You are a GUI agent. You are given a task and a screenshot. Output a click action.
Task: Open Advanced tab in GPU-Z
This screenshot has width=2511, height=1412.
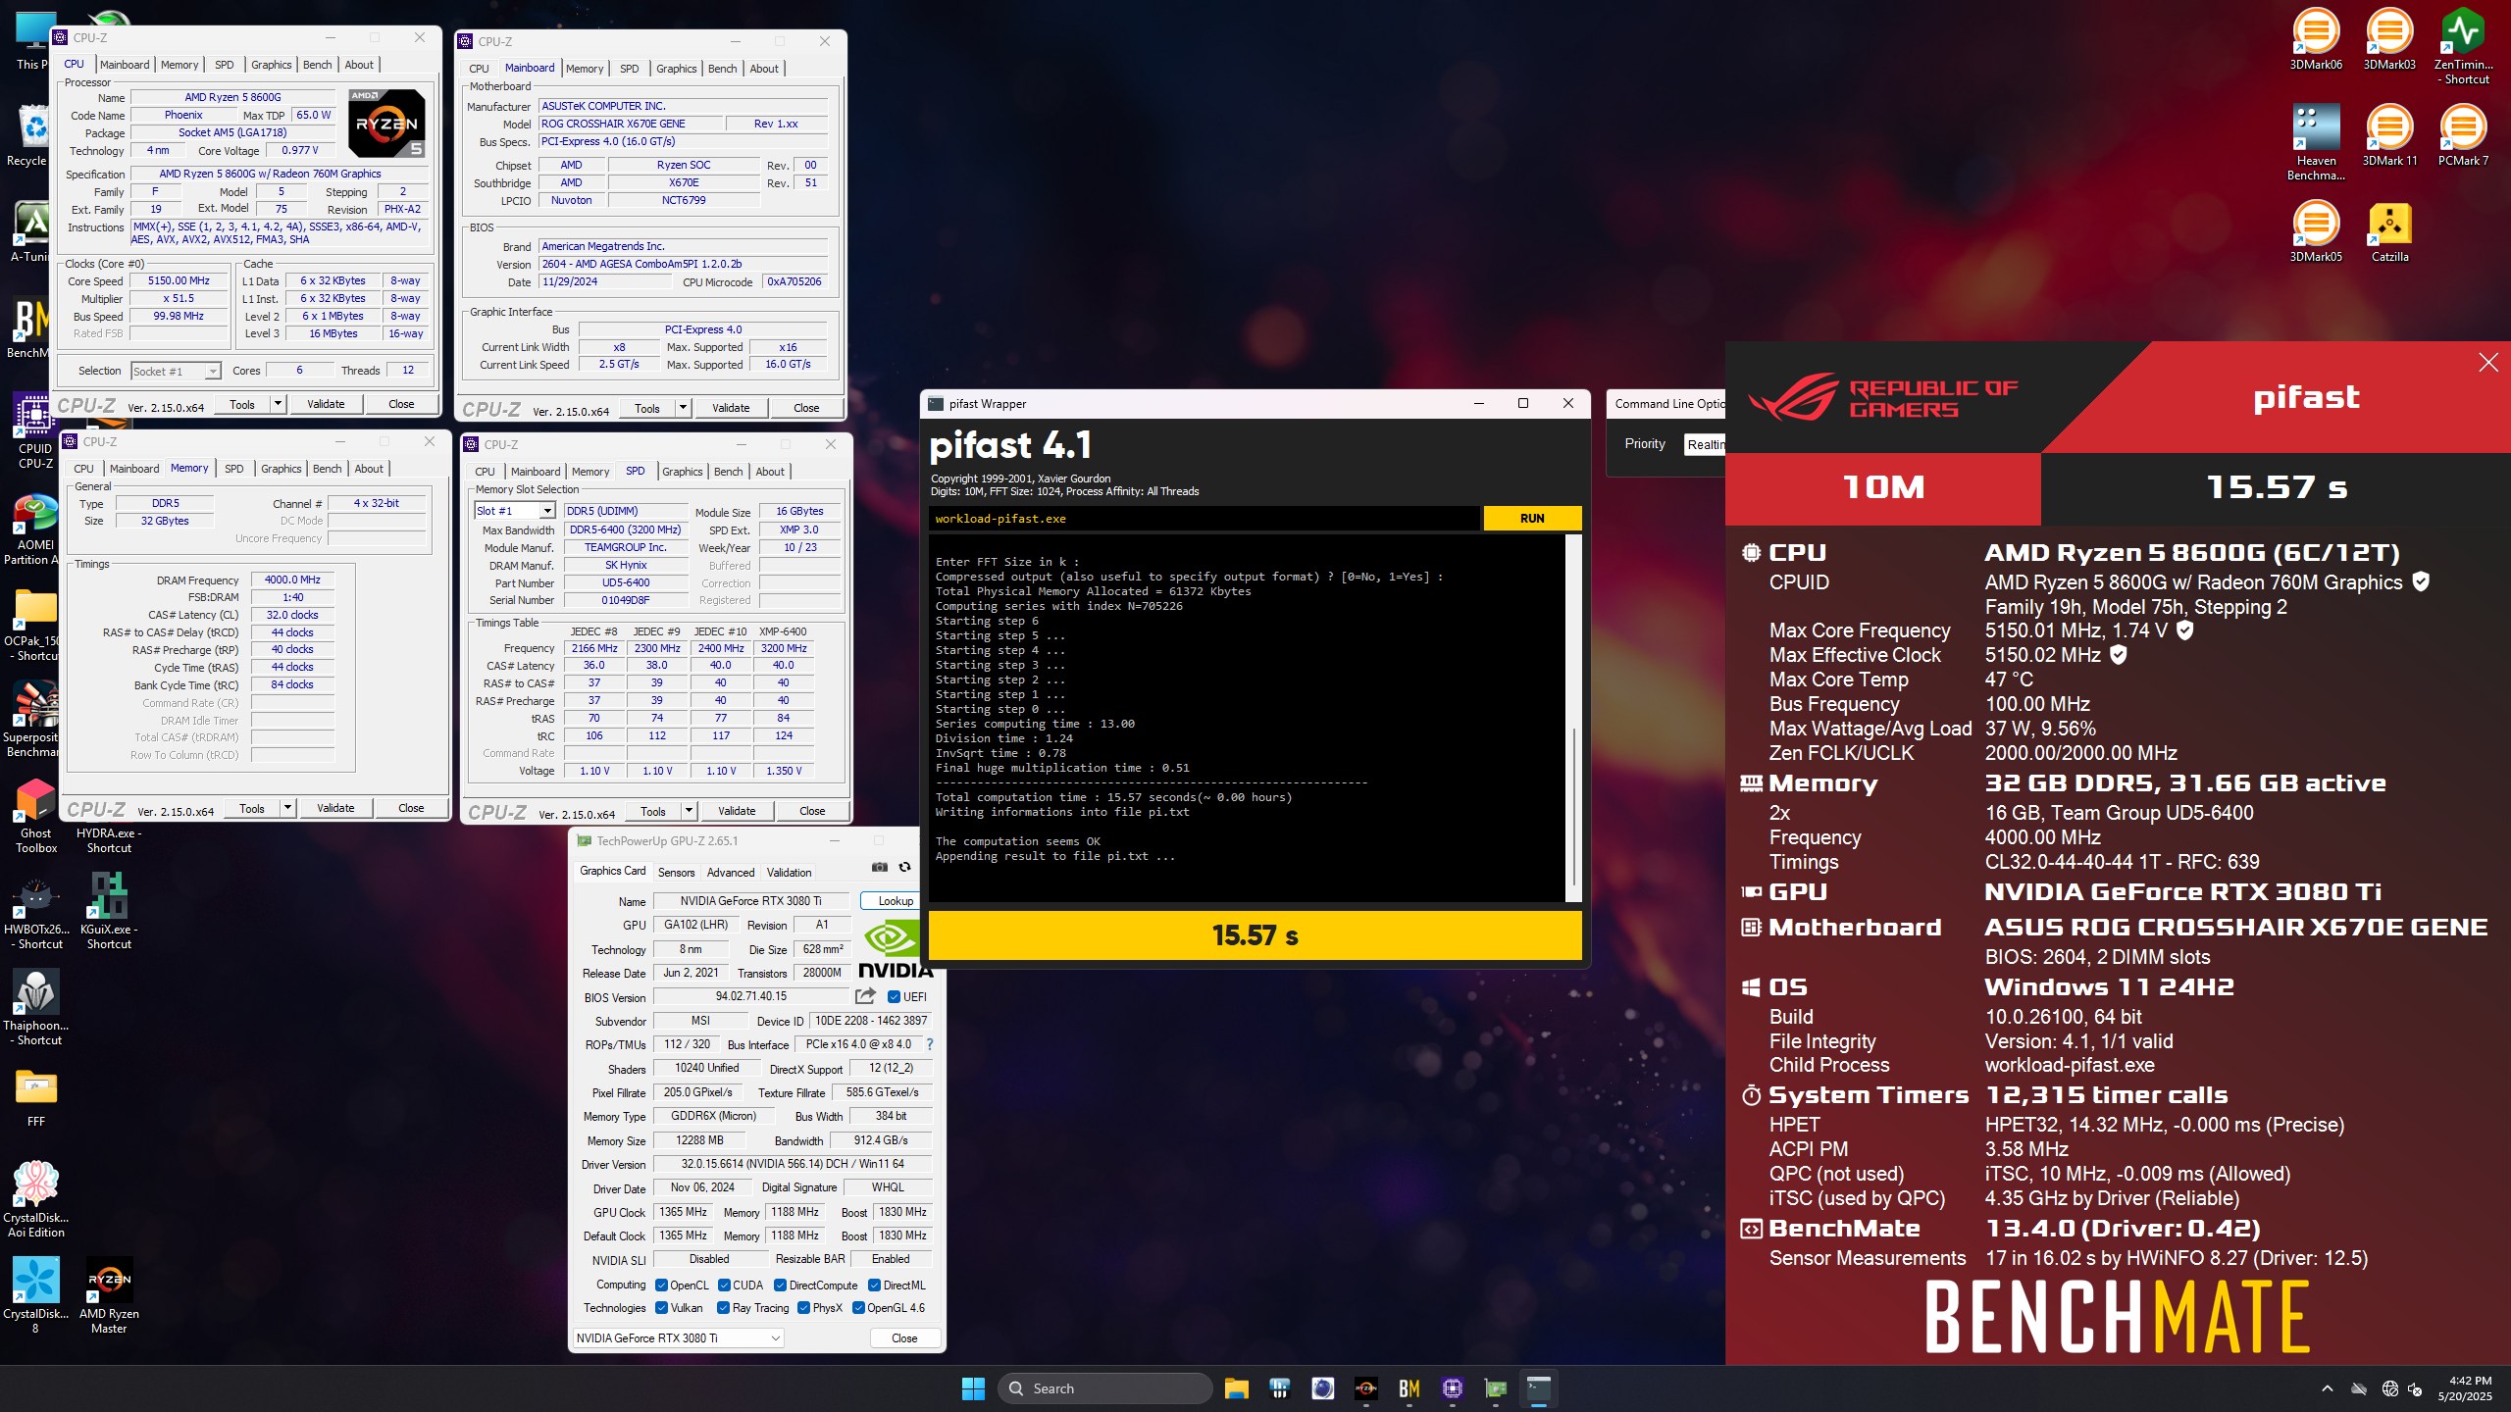coord(731,873)
